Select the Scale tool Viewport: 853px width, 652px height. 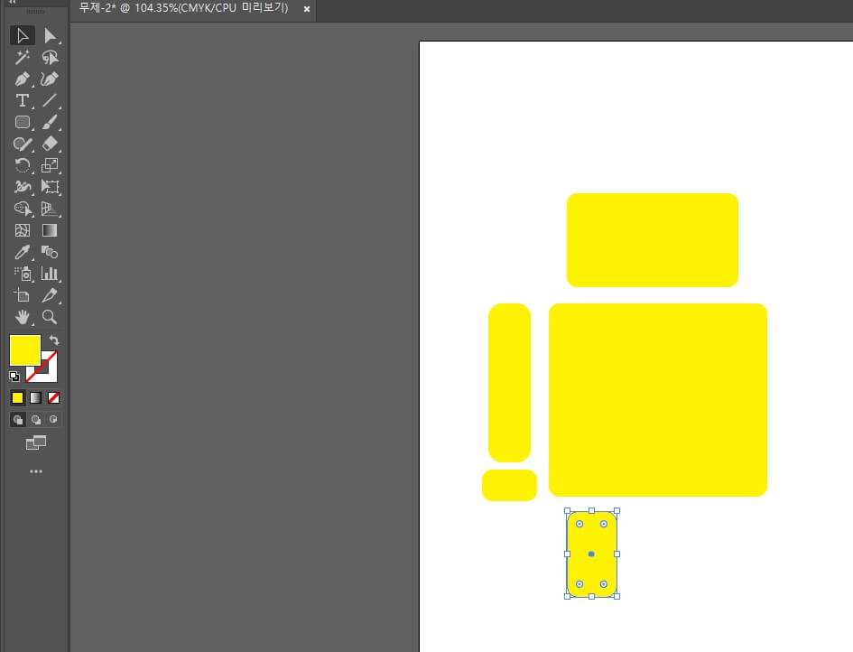[50, 165]
